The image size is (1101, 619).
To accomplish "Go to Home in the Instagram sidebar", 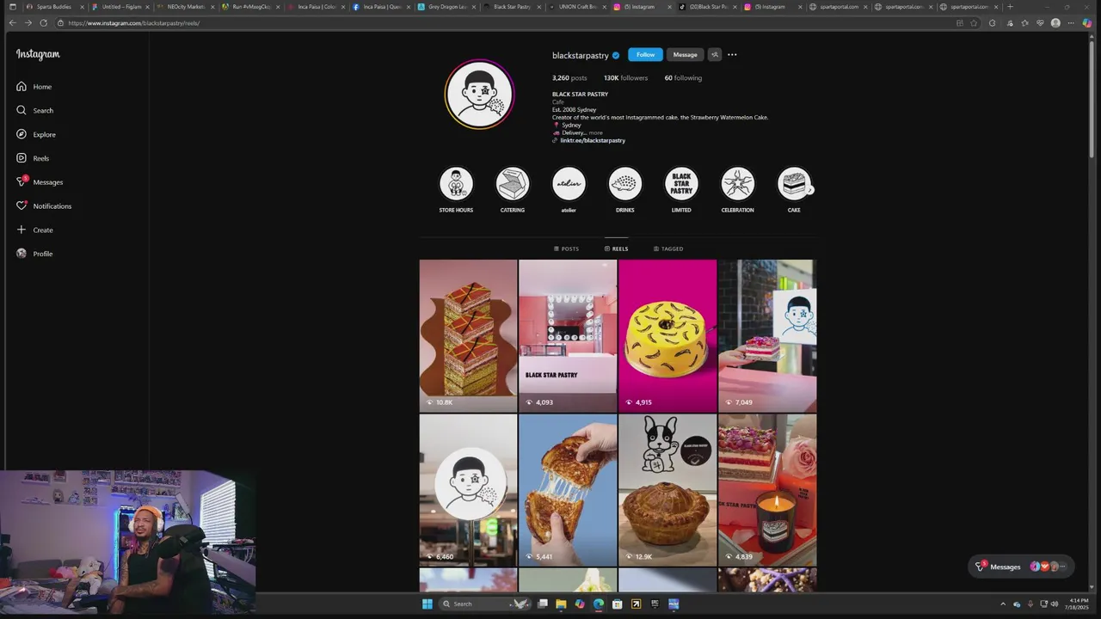I will (34, 87).
